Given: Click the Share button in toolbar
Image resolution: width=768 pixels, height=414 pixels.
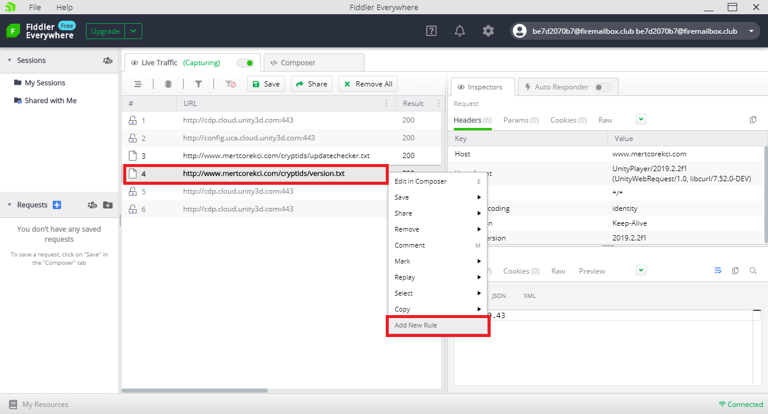Looking at the screenshot, I should coord(312,84).
